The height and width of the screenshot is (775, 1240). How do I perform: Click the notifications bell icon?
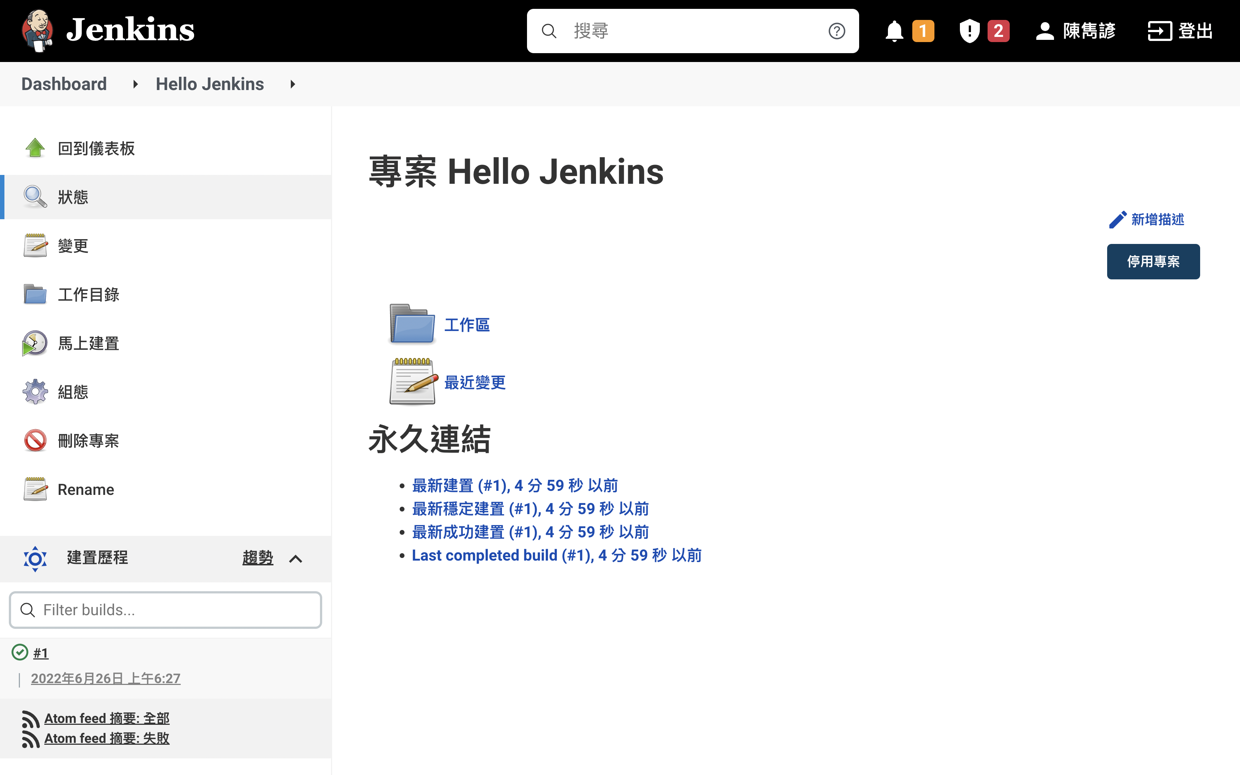[894, 31]
